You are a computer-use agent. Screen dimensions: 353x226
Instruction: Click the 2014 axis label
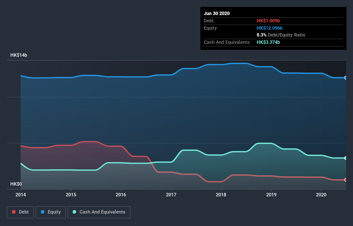21,195
